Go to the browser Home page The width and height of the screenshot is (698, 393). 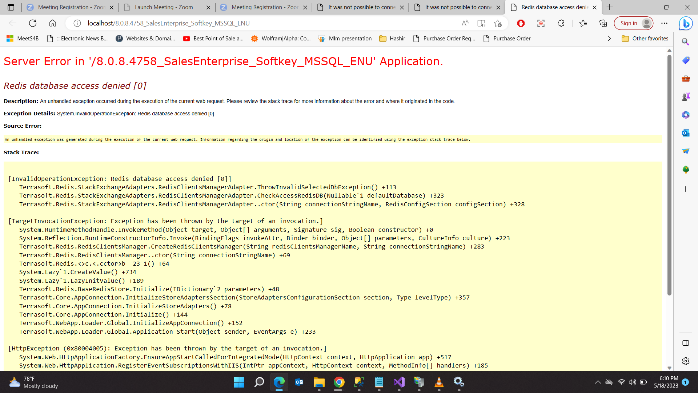[53, 23]
